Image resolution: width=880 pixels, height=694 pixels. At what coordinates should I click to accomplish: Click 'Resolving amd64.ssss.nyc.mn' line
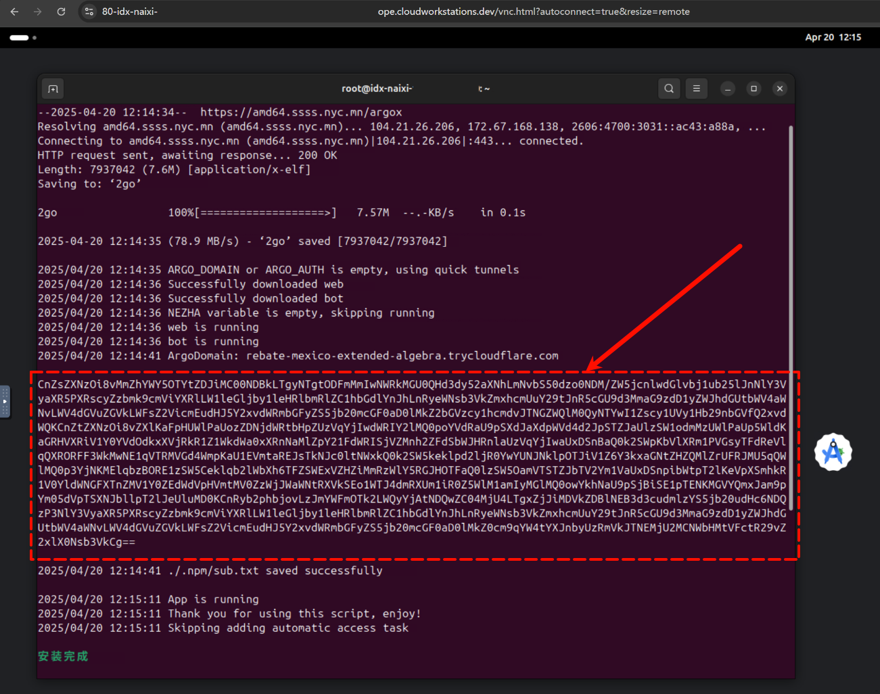pos(402,126)
